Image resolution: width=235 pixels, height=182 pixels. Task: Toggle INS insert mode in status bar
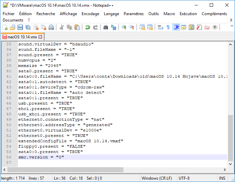(222, 178)
